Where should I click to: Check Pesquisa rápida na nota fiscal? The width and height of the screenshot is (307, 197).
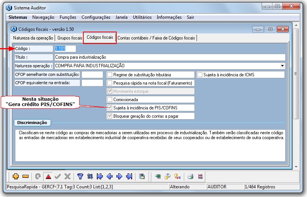(x=110, y=83)
